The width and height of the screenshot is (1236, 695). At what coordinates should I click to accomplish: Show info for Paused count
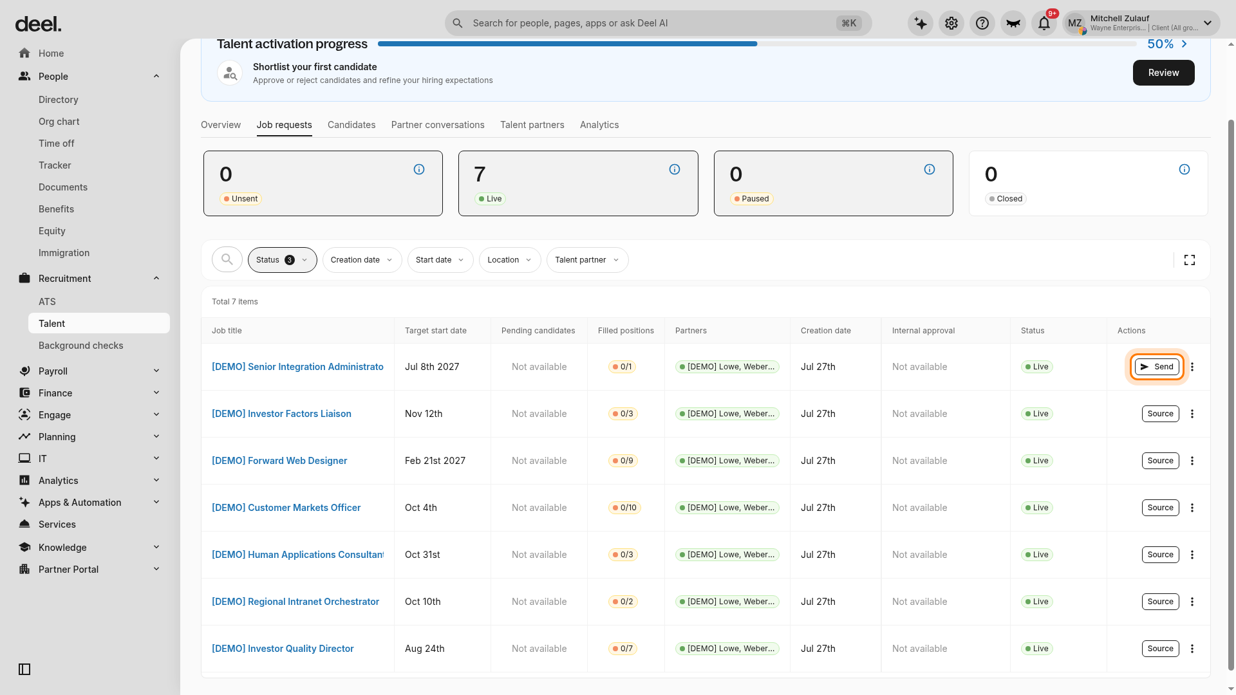click(x=930, y=169)
